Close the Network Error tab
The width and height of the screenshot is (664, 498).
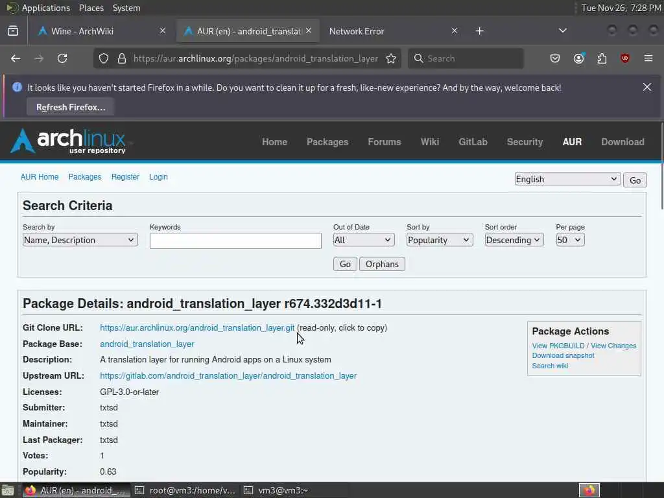(x=455, y=31)
